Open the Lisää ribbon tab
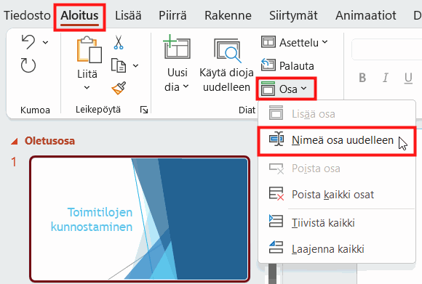The height and width of the screenshot is (284, 422). (x=128, y=15)
